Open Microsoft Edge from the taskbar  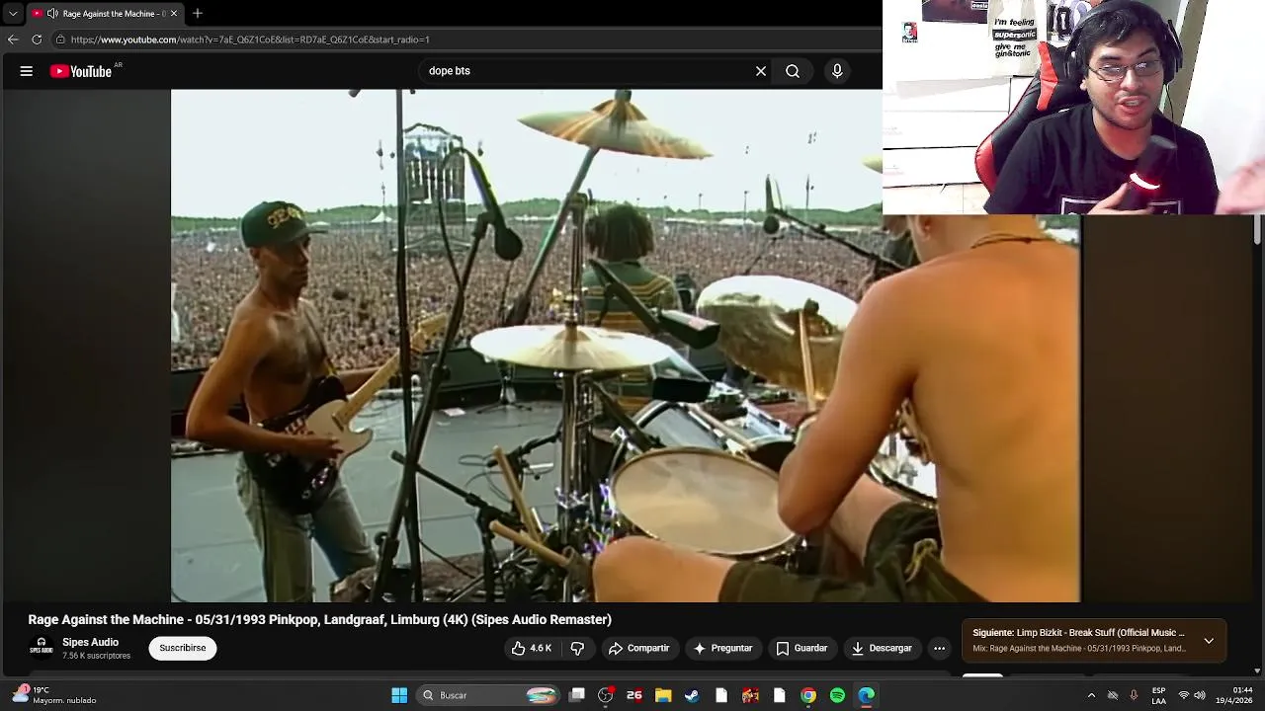point(866,695)
